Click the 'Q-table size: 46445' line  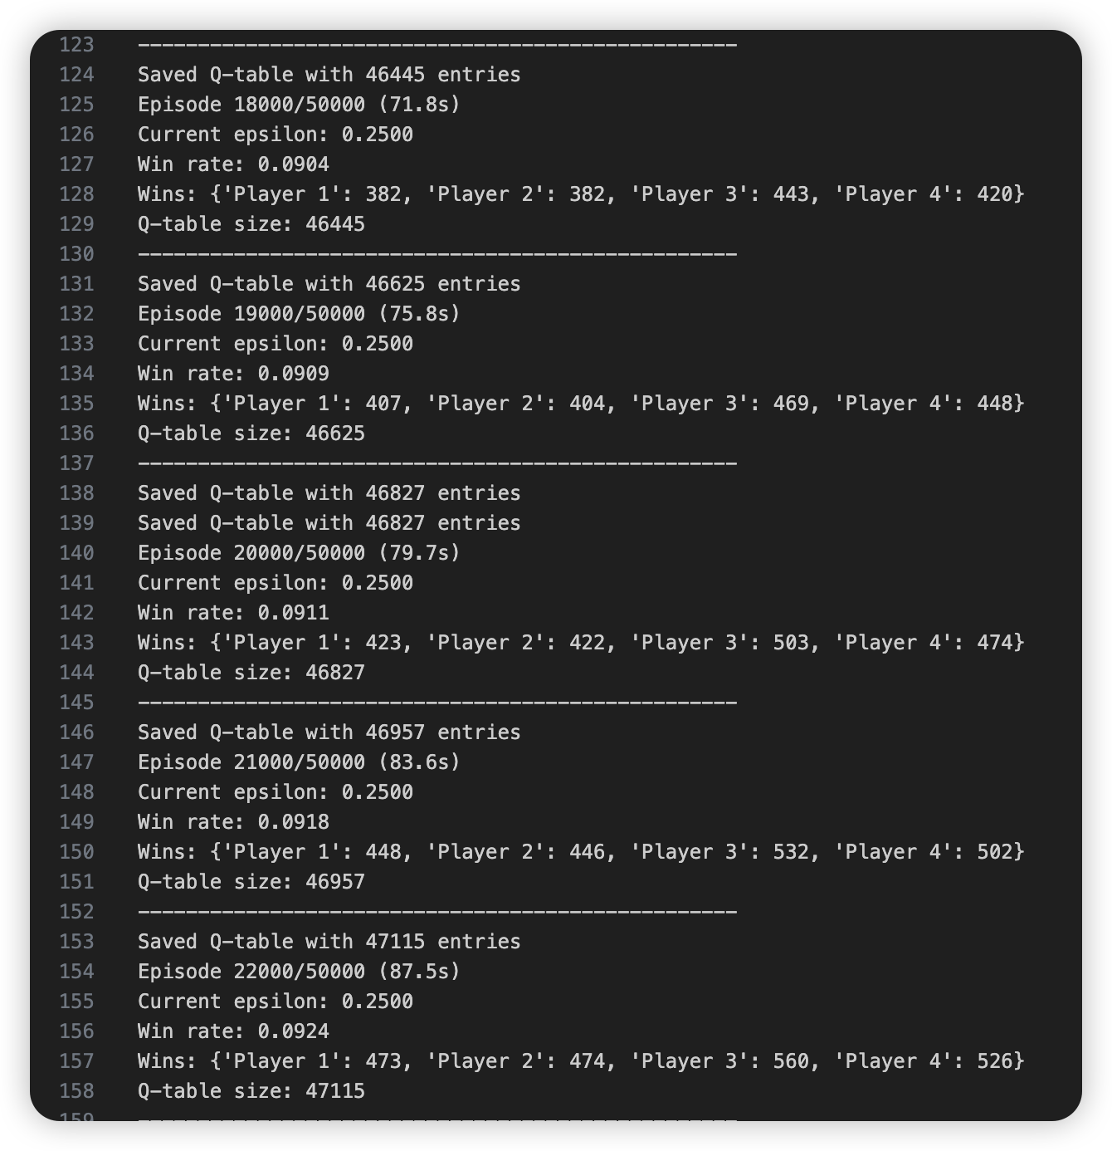point(251,224)
